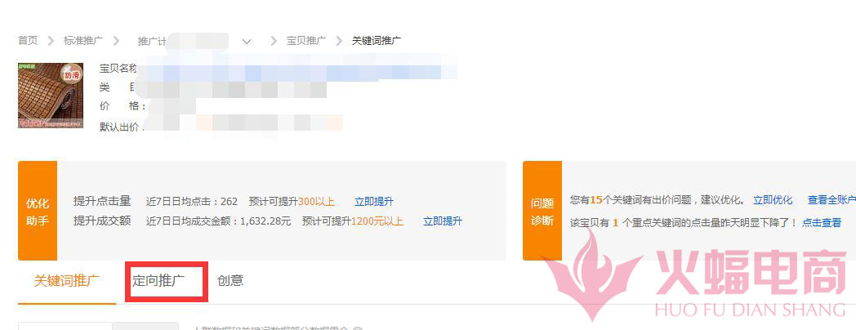
Task: Select the orange 问题诊断 panel label
Action: coord(542,211)
